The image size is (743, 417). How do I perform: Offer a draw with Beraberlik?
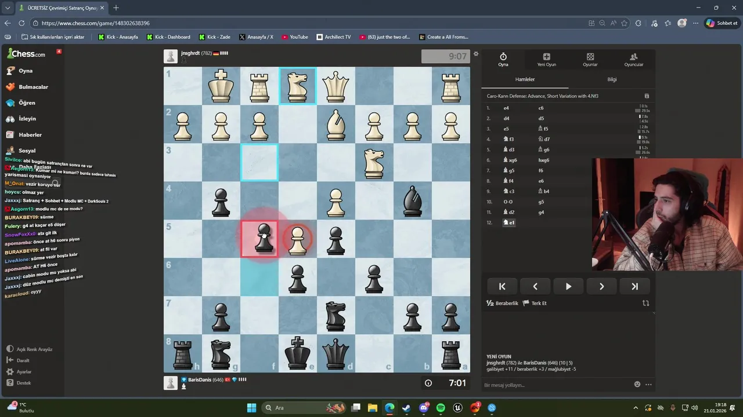[x=502, y=303]
